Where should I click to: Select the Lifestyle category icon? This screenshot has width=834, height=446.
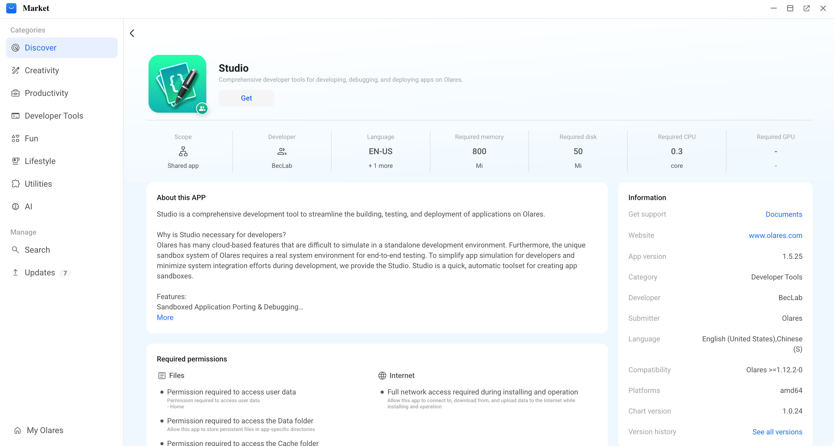point(15,161)
